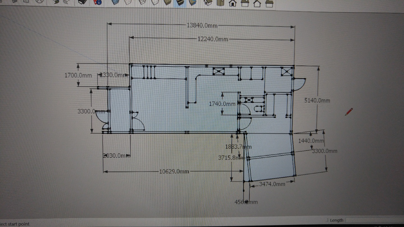
Task: Switch to Right view
Action: tap(245, 3)
